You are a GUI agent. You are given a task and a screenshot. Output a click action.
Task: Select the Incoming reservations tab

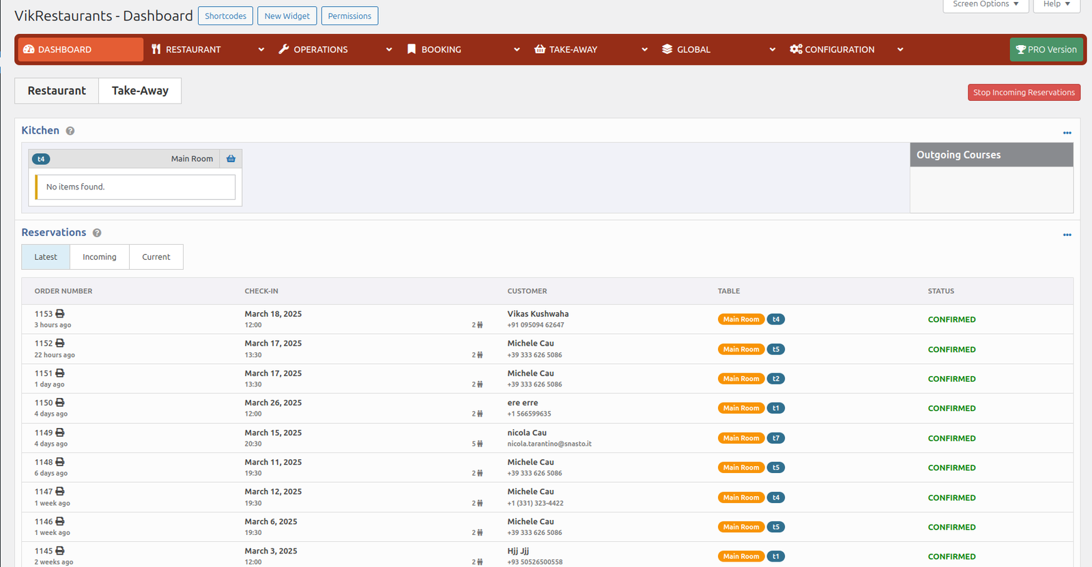pos(100,257)
